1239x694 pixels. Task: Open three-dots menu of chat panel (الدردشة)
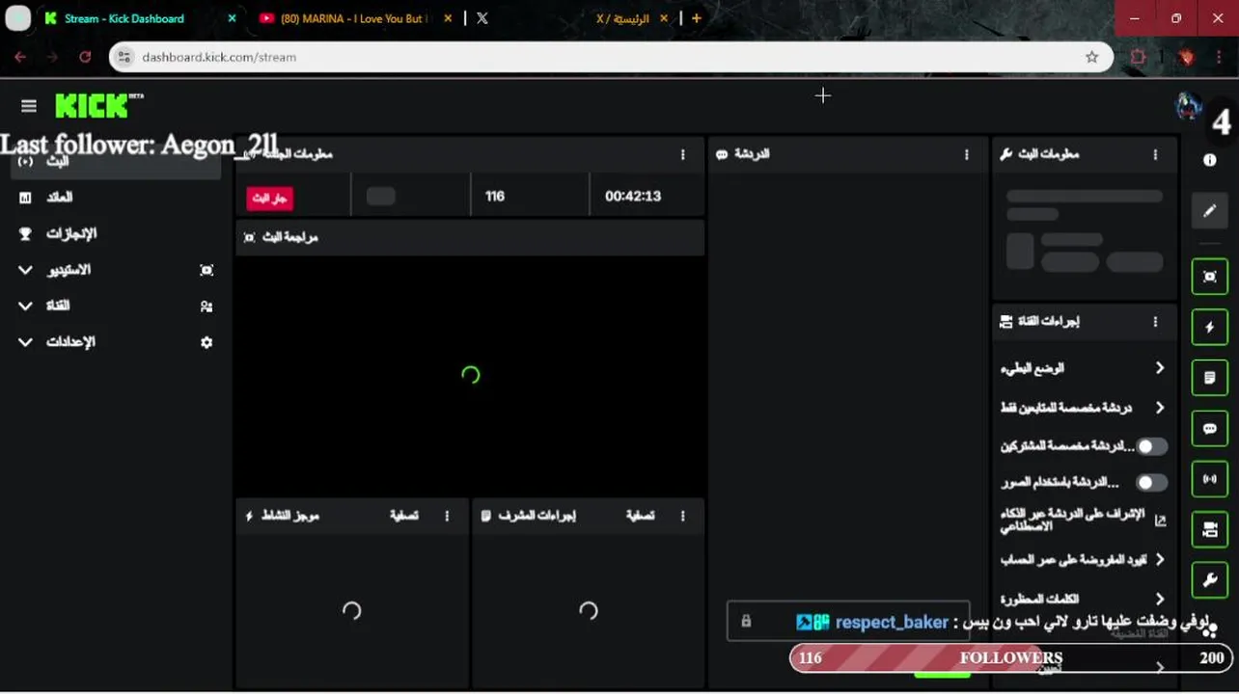pyautogui.click(x=966, y=154)
